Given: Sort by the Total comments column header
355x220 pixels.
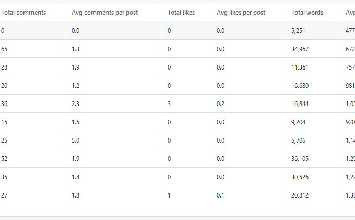Looking at the screenshot, I should [23, 13].
